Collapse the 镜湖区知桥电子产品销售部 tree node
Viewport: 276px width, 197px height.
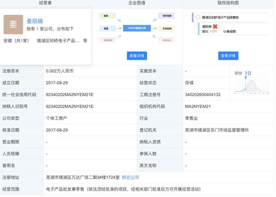[x=198, y=18]
